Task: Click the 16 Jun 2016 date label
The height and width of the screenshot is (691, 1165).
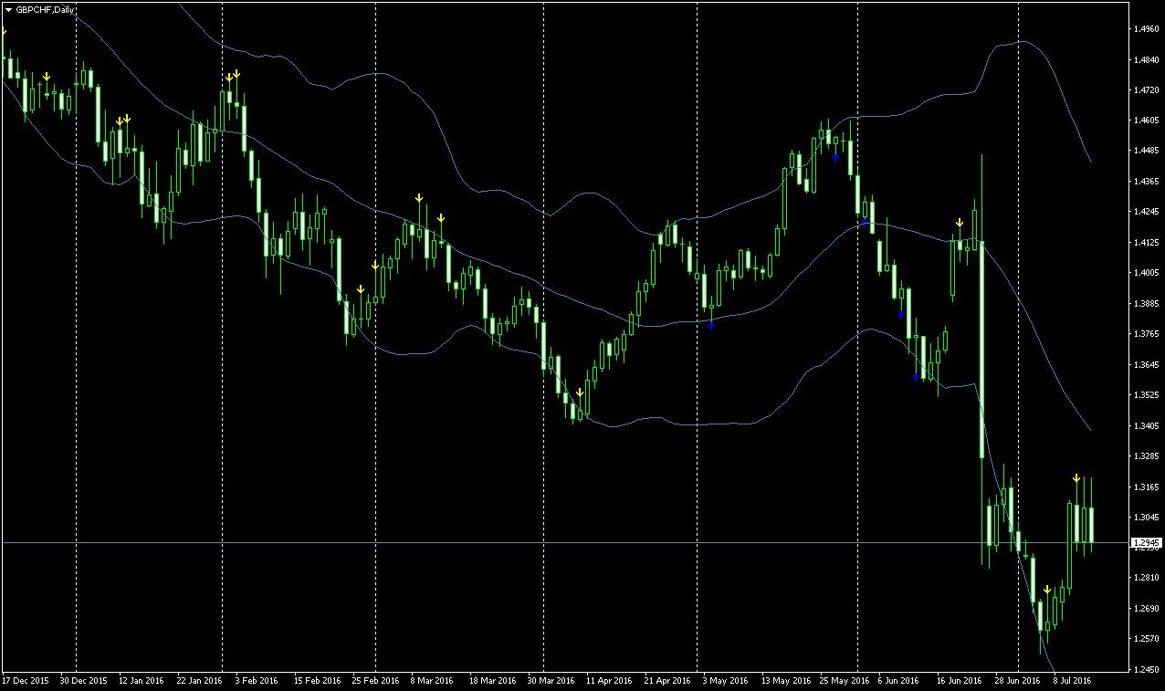Action: click(960, 681)
